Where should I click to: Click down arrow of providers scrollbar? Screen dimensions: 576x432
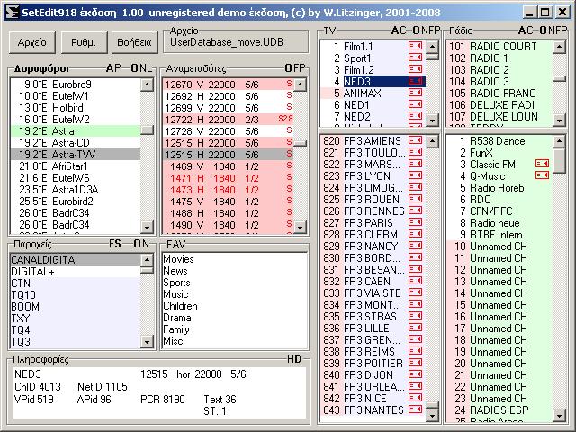pos(147,342)
